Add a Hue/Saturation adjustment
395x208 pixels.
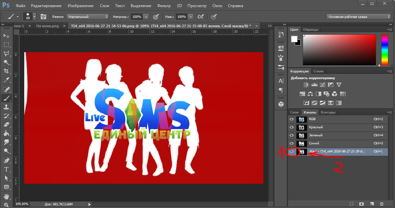302,94
